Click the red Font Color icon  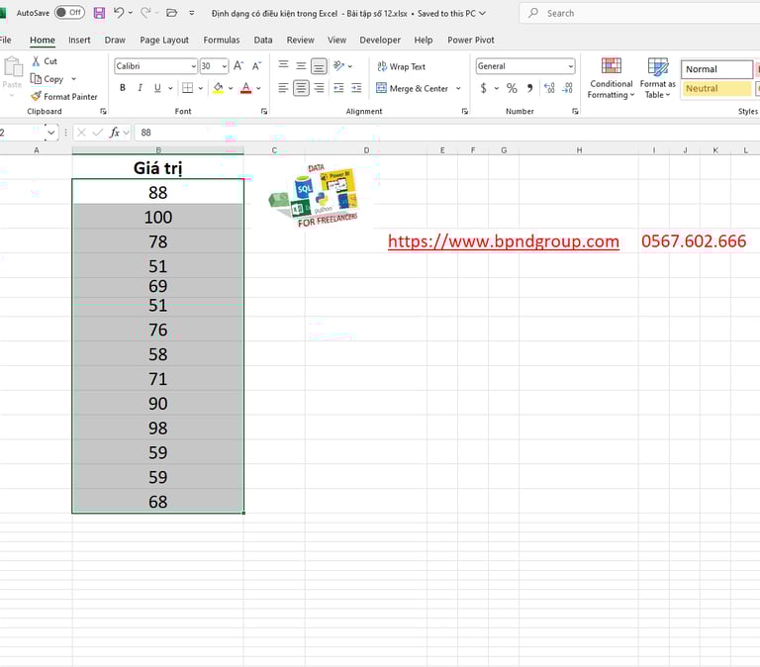pyautogui.click(x=246, y=88)
